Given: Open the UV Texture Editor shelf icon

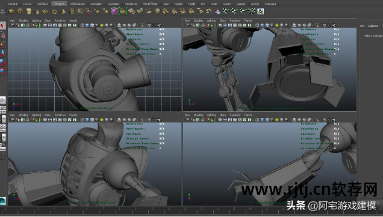Looking at the screenshot, I should tap(261, 11).
